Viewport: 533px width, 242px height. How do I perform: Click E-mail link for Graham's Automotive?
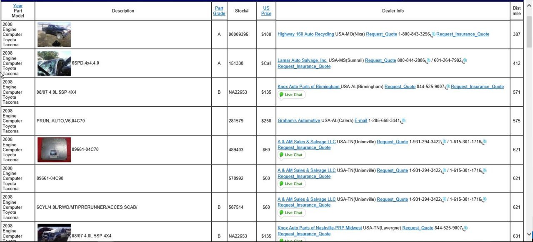(x=361, y=120)
